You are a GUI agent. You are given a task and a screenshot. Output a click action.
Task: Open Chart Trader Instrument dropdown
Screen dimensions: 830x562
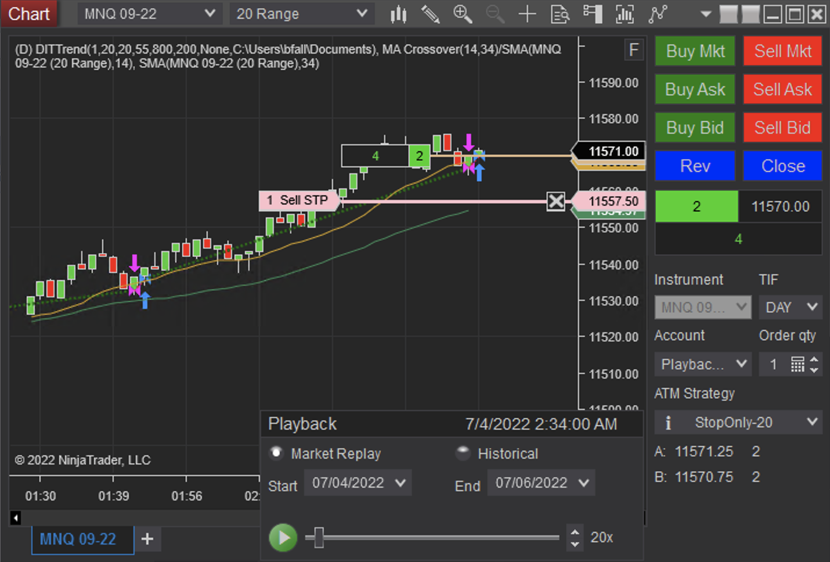click(x=703, y=307)
